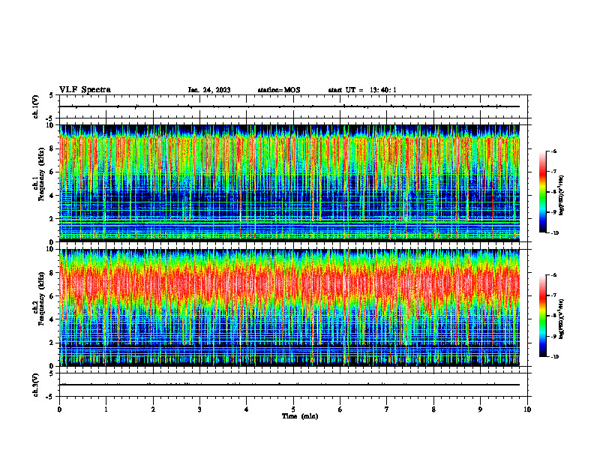Click the "-7" label on ch.2 color scale

point(553,295)
